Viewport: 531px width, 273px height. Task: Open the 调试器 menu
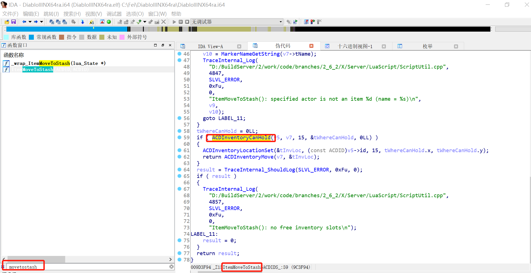[114, 14]
